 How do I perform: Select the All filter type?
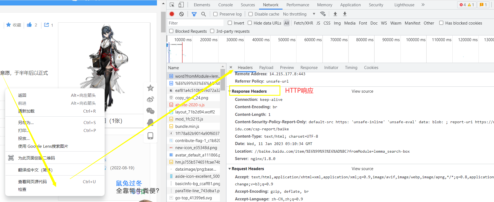[x=287, y=23]
